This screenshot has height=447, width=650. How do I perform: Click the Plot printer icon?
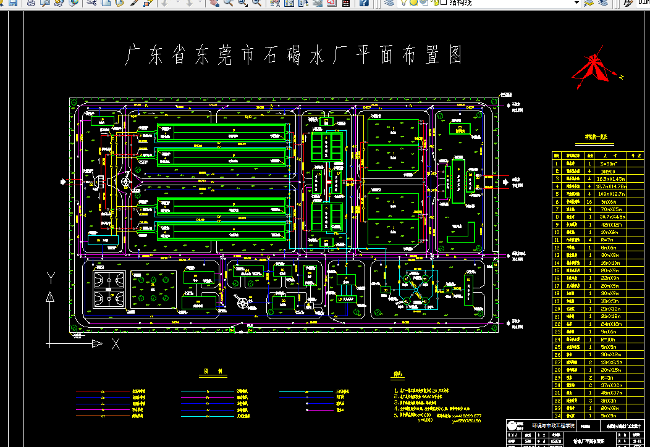[x=31, y=2]
